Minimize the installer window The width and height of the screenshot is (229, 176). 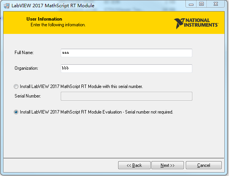click(x=191, y=4)
